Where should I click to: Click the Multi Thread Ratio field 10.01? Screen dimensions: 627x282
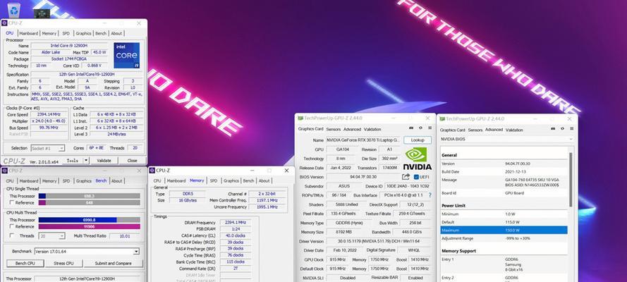point(125,236)
